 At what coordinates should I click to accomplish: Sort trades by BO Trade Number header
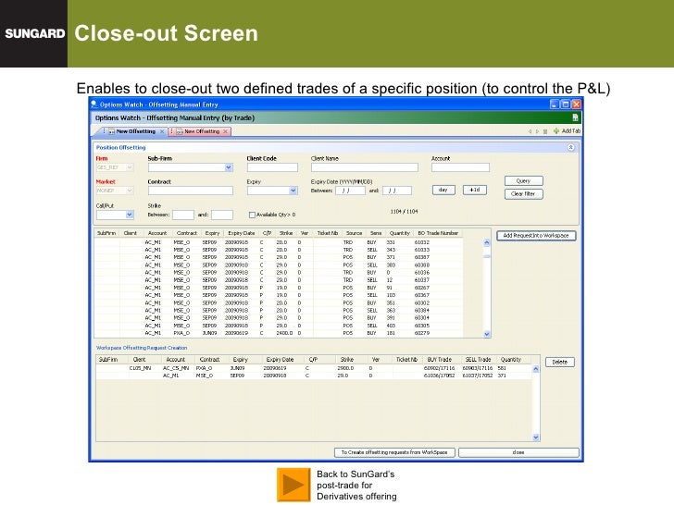tap(438, 233)
